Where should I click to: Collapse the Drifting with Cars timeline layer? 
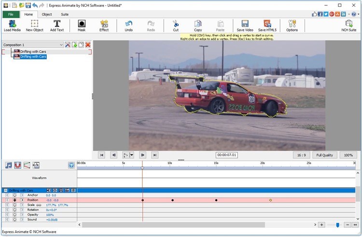(x=5, y=191)
